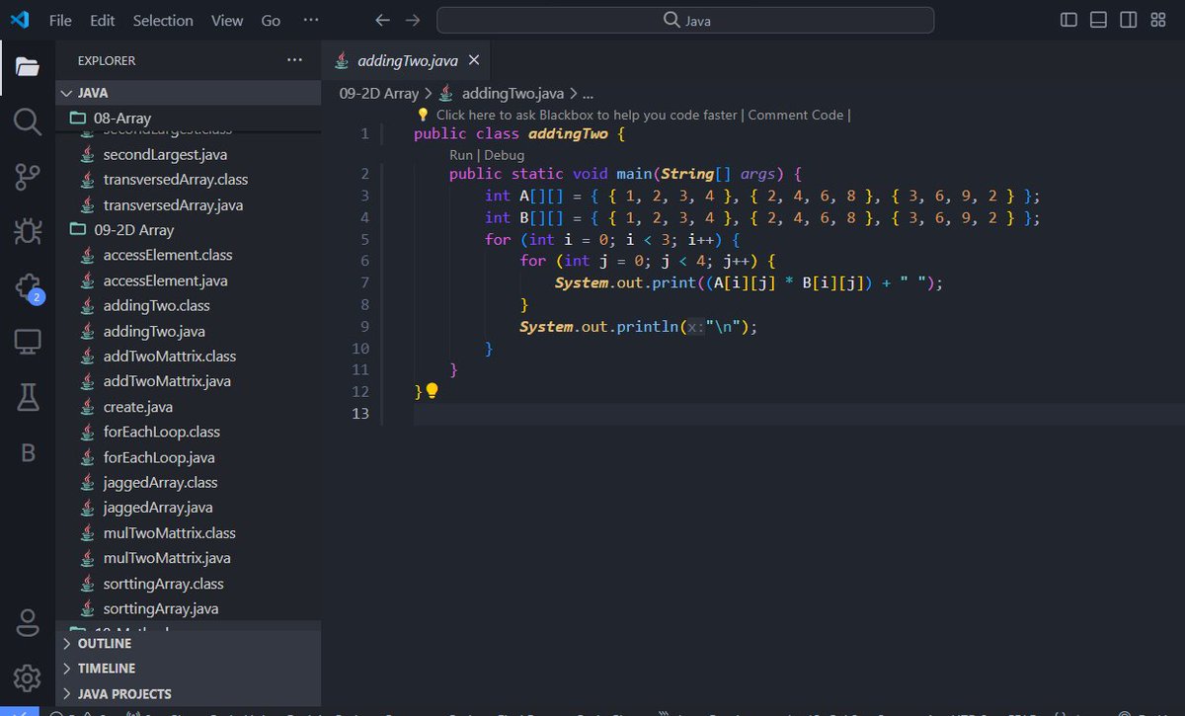Open the Remote Explorer monitor icon

point(27,343)
